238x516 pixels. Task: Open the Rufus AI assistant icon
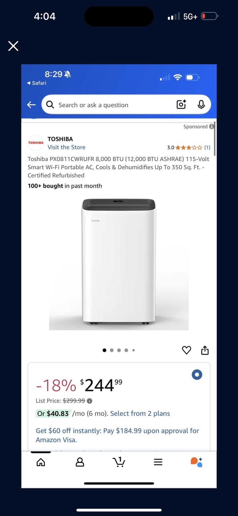tap(196, 462)
